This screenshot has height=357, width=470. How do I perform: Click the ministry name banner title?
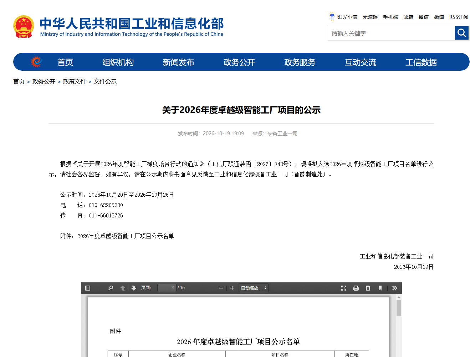pyautogui.click(x=132, y=27)
